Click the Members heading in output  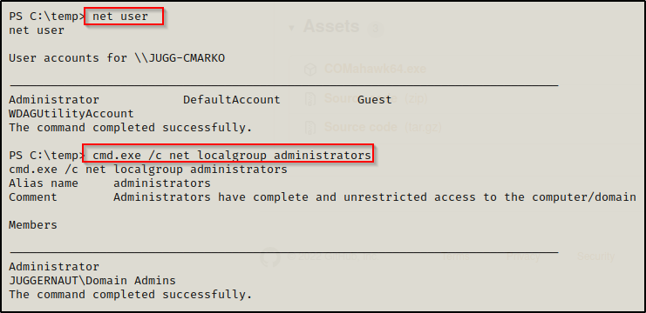[33, 225]
